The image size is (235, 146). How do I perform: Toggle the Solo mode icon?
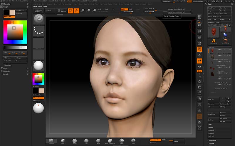pyautogui.click(x=199, y=122)
